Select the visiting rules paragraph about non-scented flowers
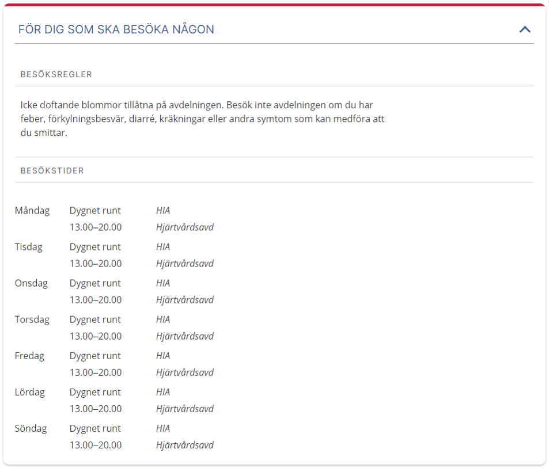This screenshot has width=549, height=468. tap(202, 119)
